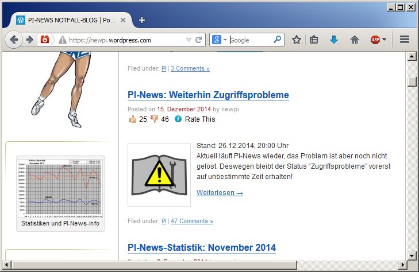Open Google search engine selector
419x272 pixels.
click(x=219, y=40)
